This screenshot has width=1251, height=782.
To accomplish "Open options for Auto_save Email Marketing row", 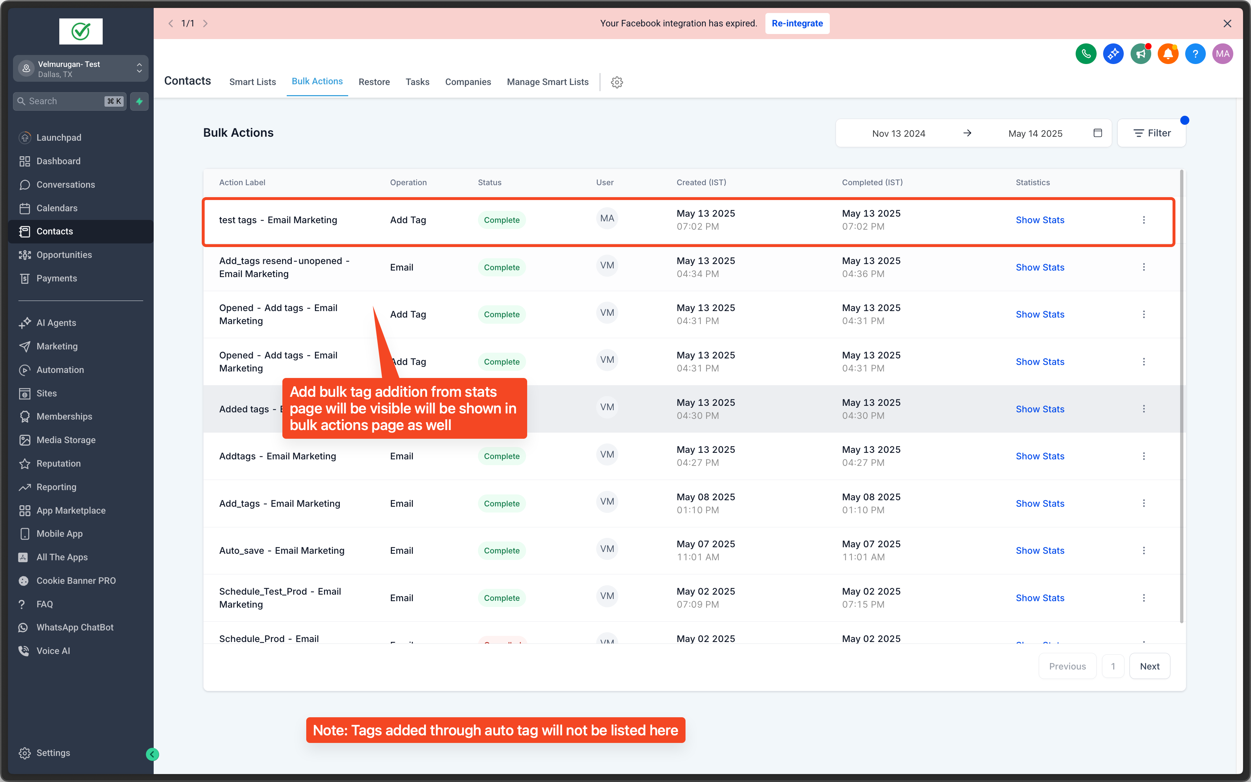I will [1144, 551].
